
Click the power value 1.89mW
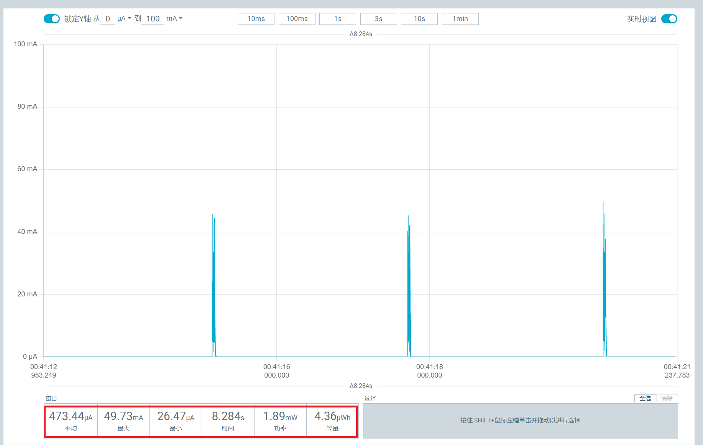click(280, 416)
